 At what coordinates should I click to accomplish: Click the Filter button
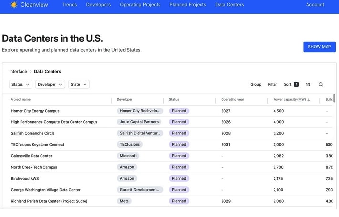point(272,85)
